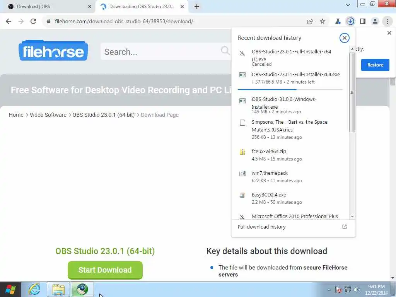Click the OBS Studio 23.0.1 (64-bit) green heading
Viewport: 396px width, 297px height.
click(x=105, y=251)
